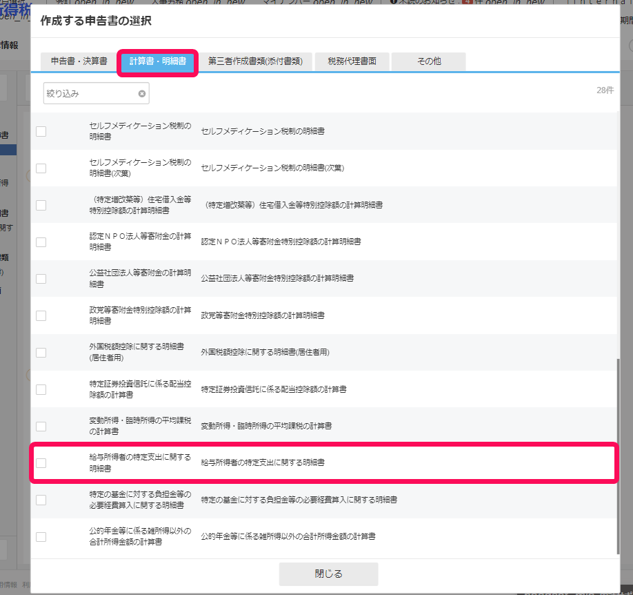Click the list's vertical scrollbar thumb

coord(618,457)
